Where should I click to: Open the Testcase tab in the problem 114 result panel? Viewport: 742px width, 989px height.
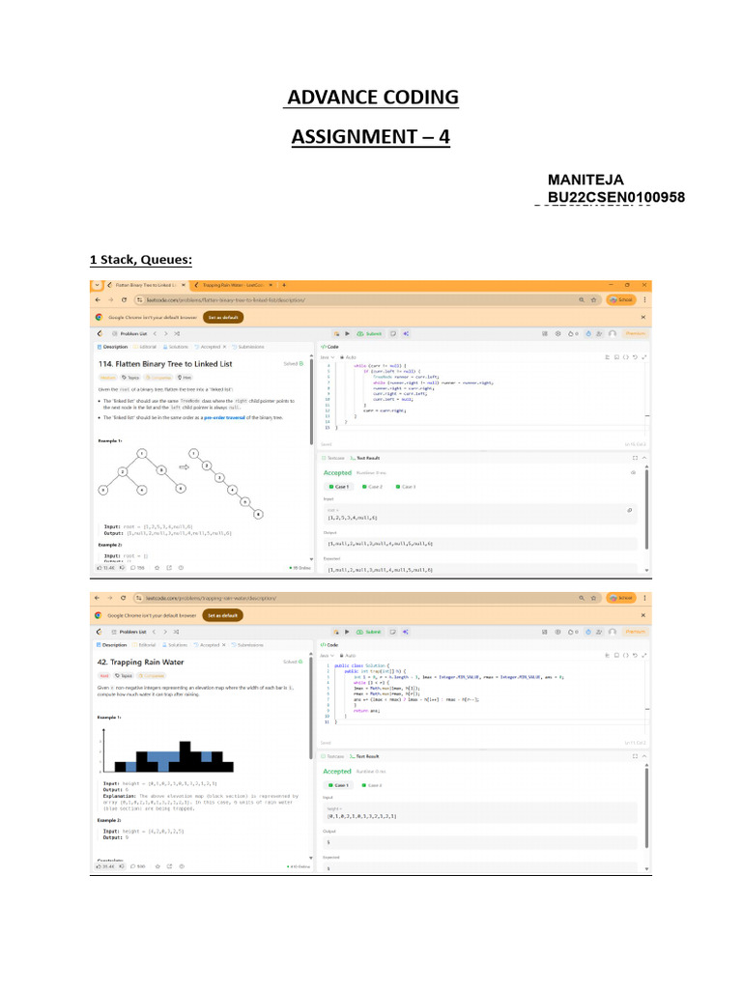333,458
